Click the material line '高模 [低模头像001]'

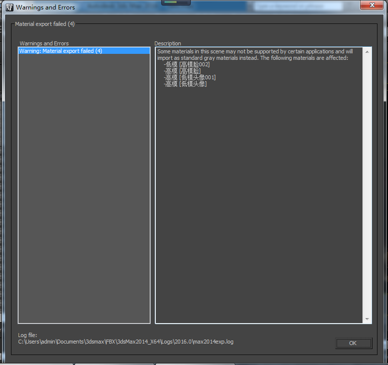[190, 78]
